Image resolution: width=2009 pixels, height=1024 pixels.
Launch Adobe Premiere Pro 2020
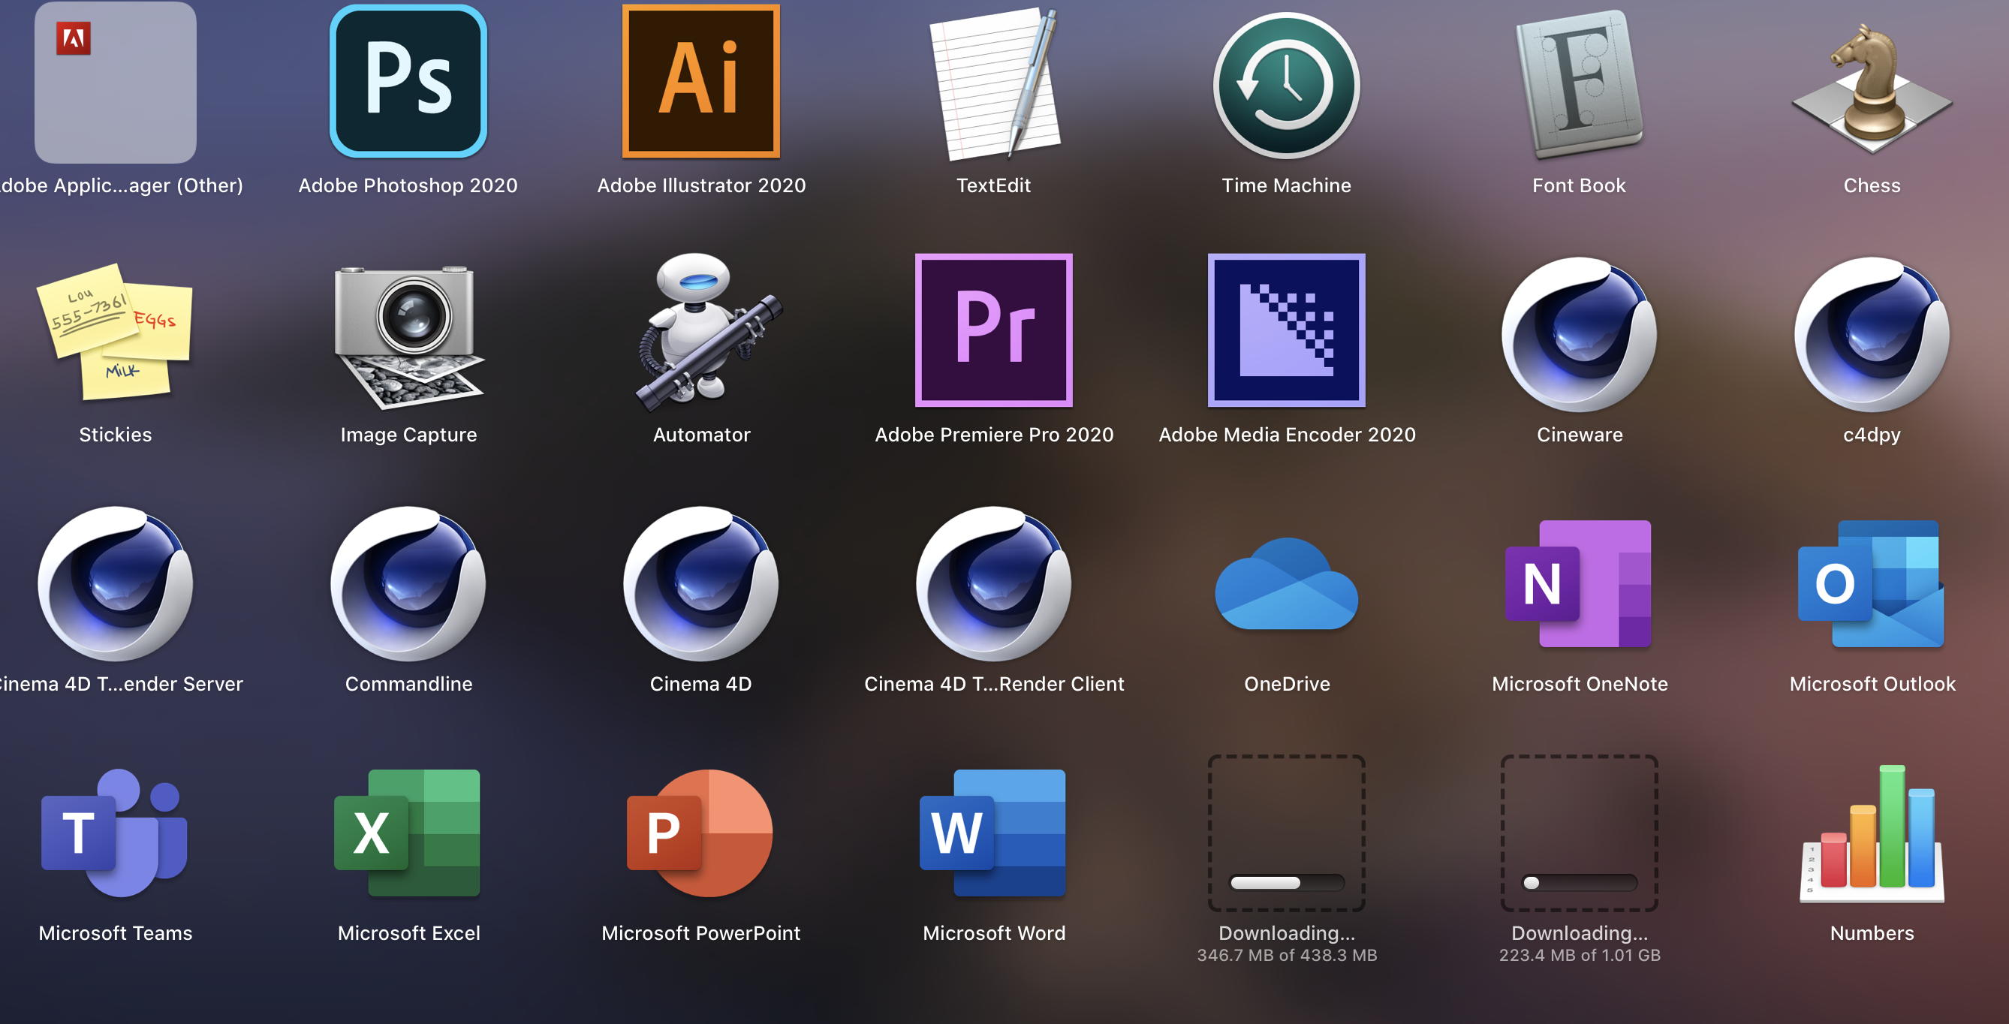point(993,330)
